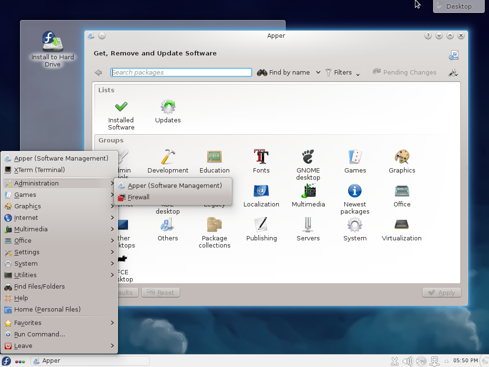Screen dimensions: 489x367
Task: Expand the Administration submenu
Action: pyautogui.click(x=59, y=183)
